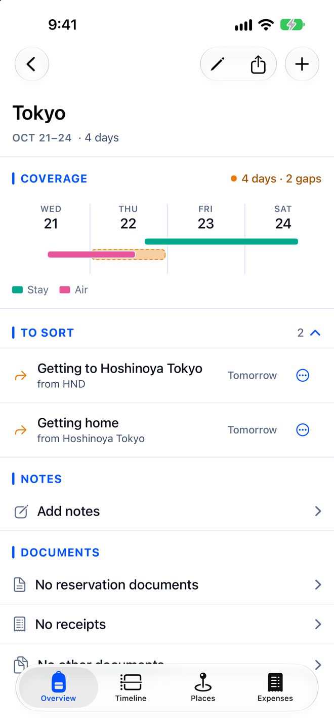The width and height of the screenshot is (334, 727).
Task: Switch to the Places tab
Action: 203,687
